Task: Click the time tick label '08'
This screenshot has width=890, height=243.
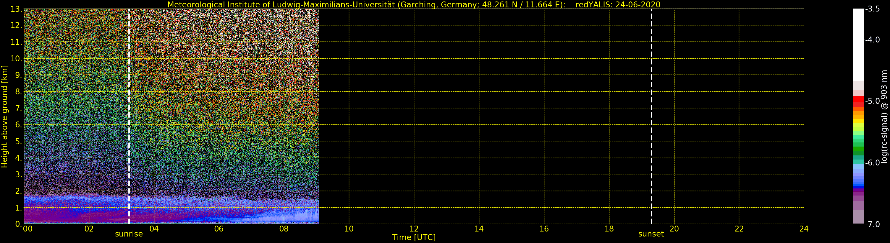Action: tap(284, 229)
